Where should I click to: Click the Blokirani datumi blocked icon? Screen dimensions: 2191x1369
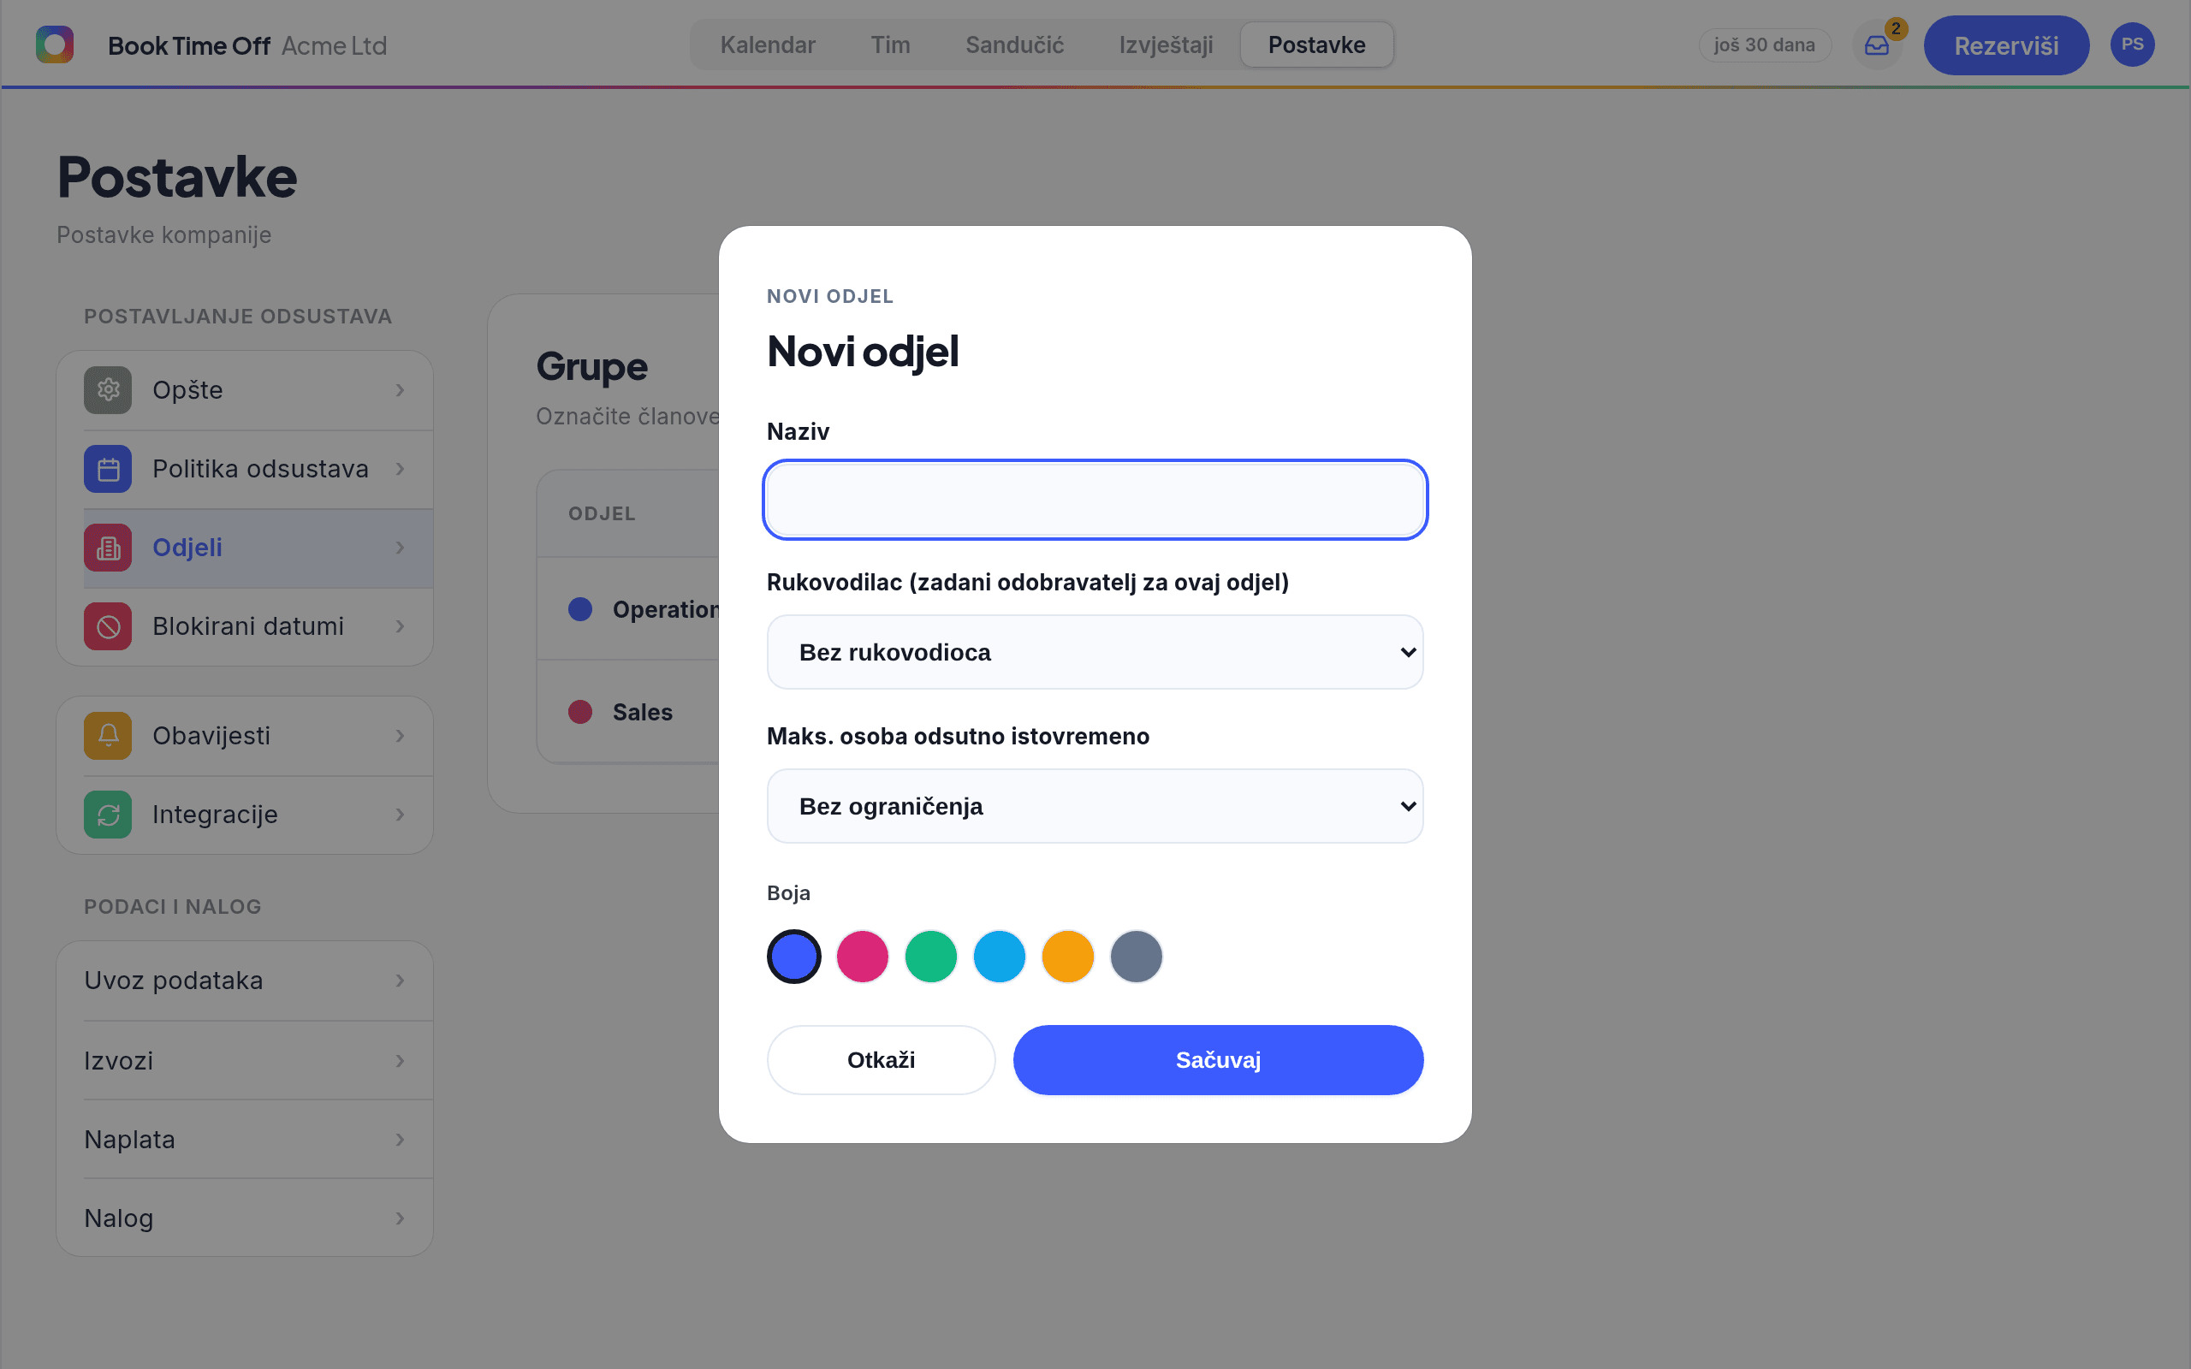tap(108, 626)
